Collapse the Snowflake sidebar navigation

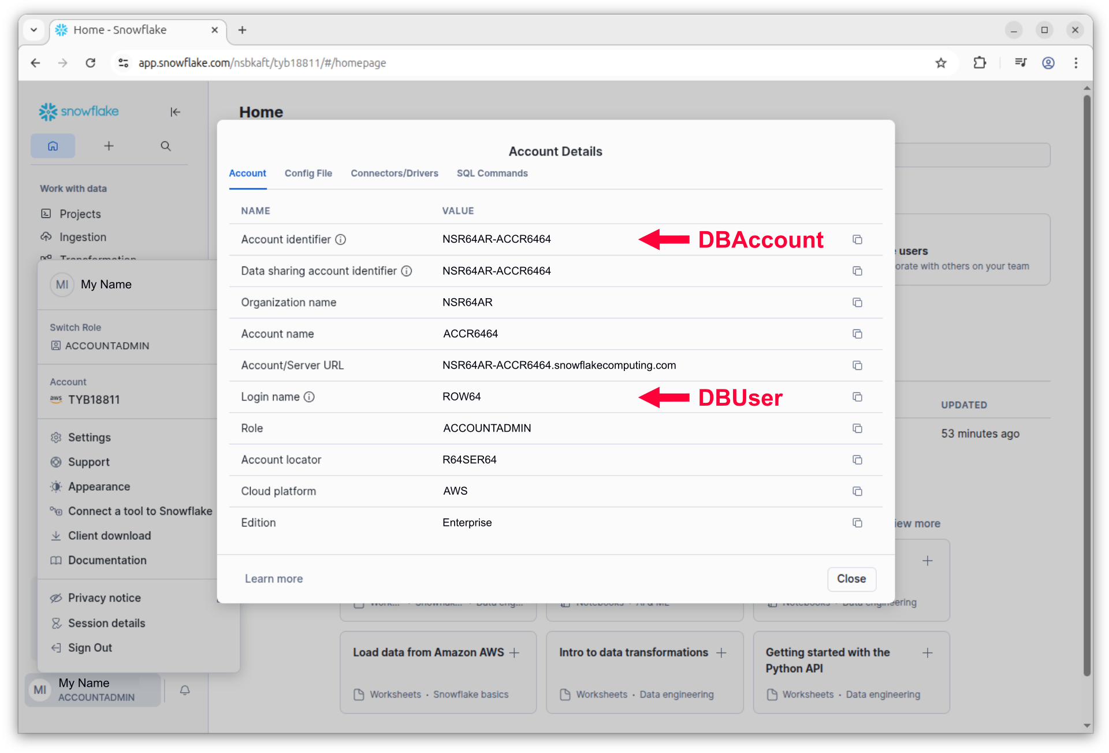click(175, 112)
